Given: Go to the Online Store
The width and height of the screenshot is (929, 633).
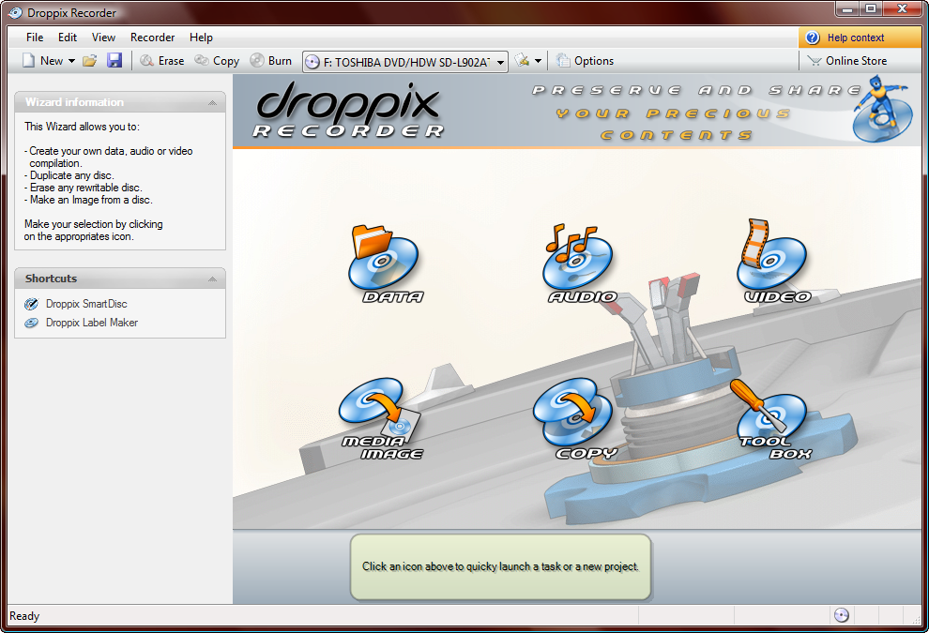Looking at the screenshot, I should (847, 60).
